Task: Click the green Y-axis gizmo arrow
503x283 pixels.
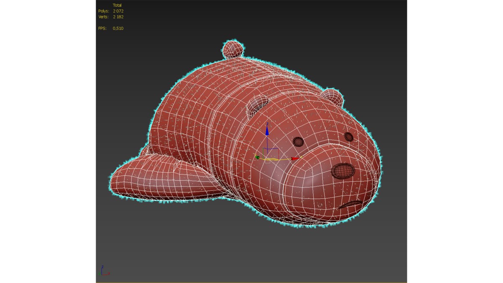Action: click(x=257, y=157)
